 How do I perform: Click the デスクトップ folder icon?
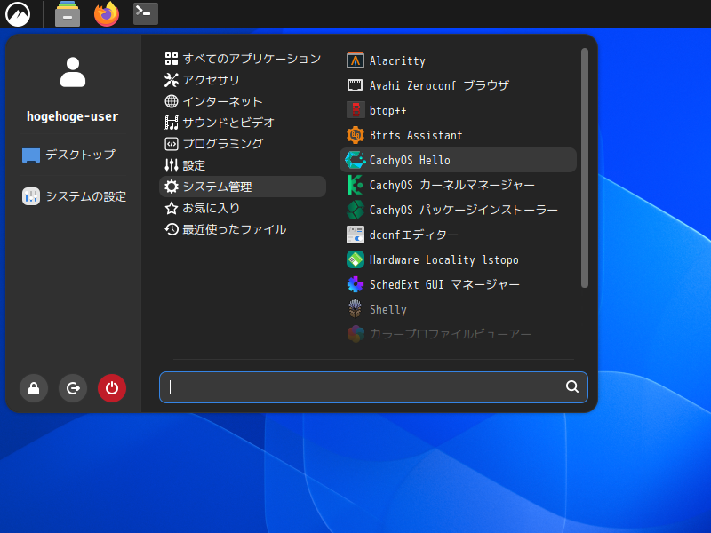click(x=31, y=155)
